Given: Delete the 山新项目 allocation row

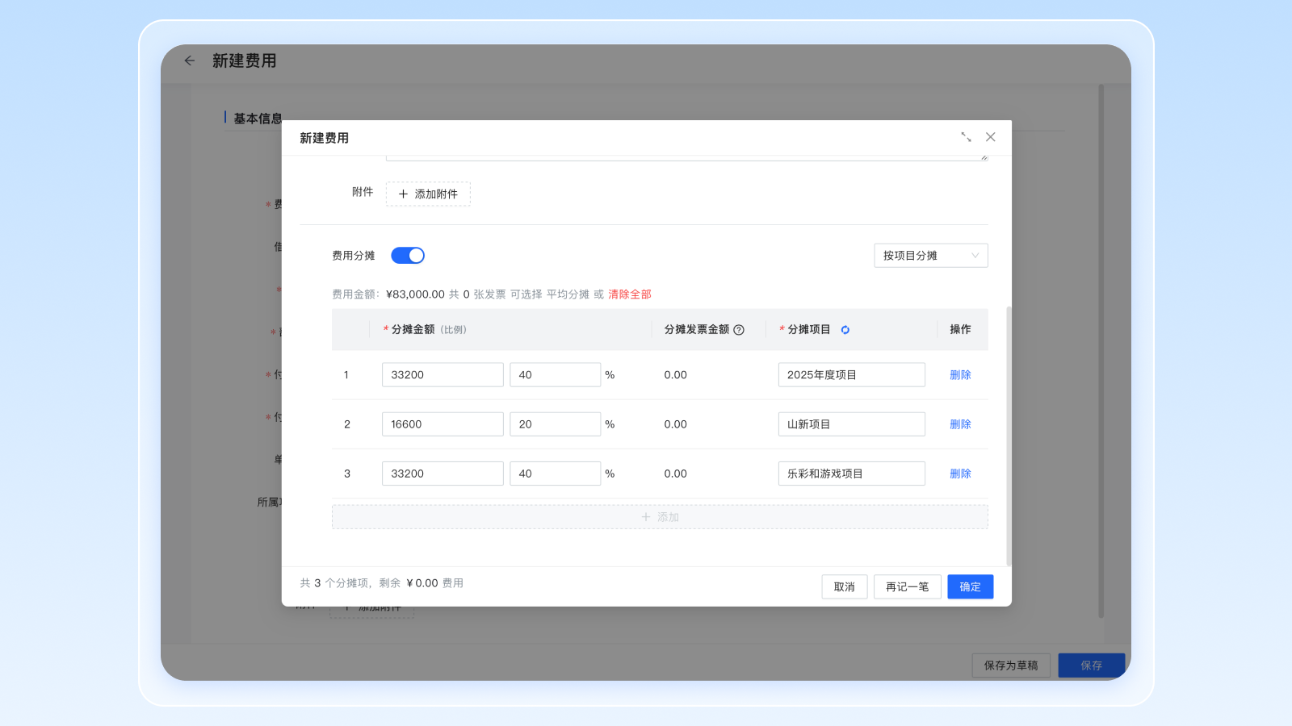Looking at the screenshot, I should point(960,424).
